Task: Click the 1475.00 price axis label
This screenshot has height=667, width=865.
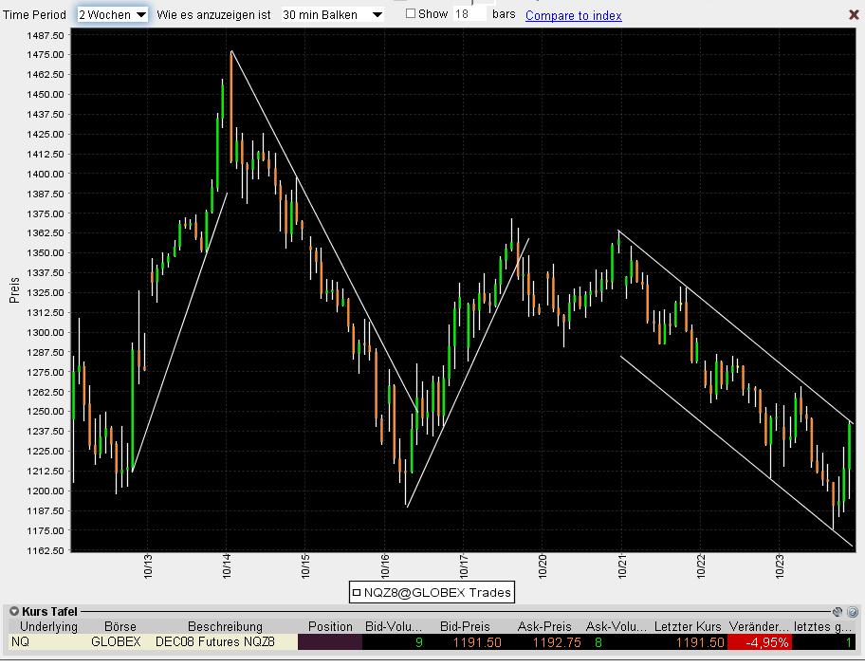Action: pos(46,55)
